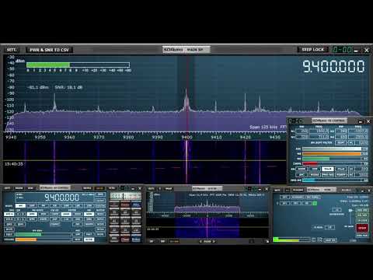Click EXW to show the EX Control window

click(x=30, y=188)
